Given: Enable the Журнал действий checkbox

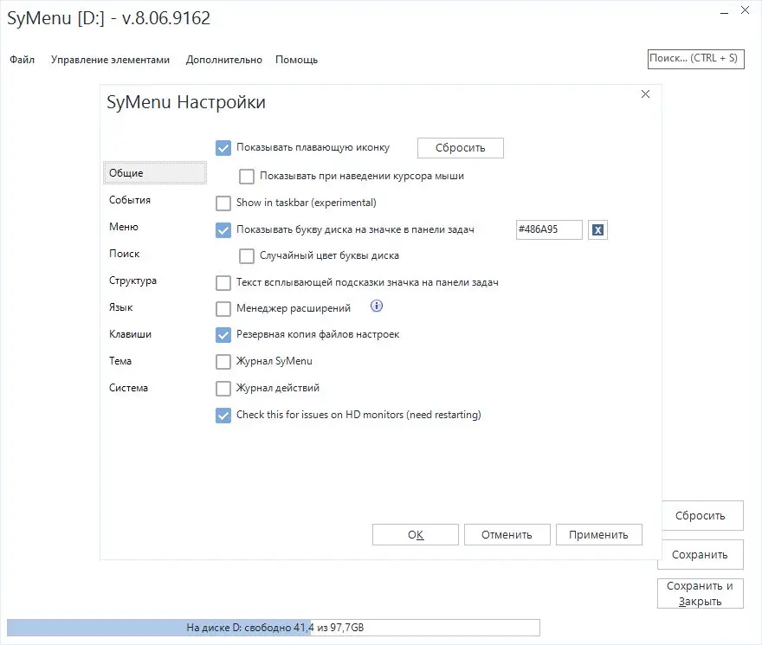Looking at the screenshot, I should pos(223,389).
